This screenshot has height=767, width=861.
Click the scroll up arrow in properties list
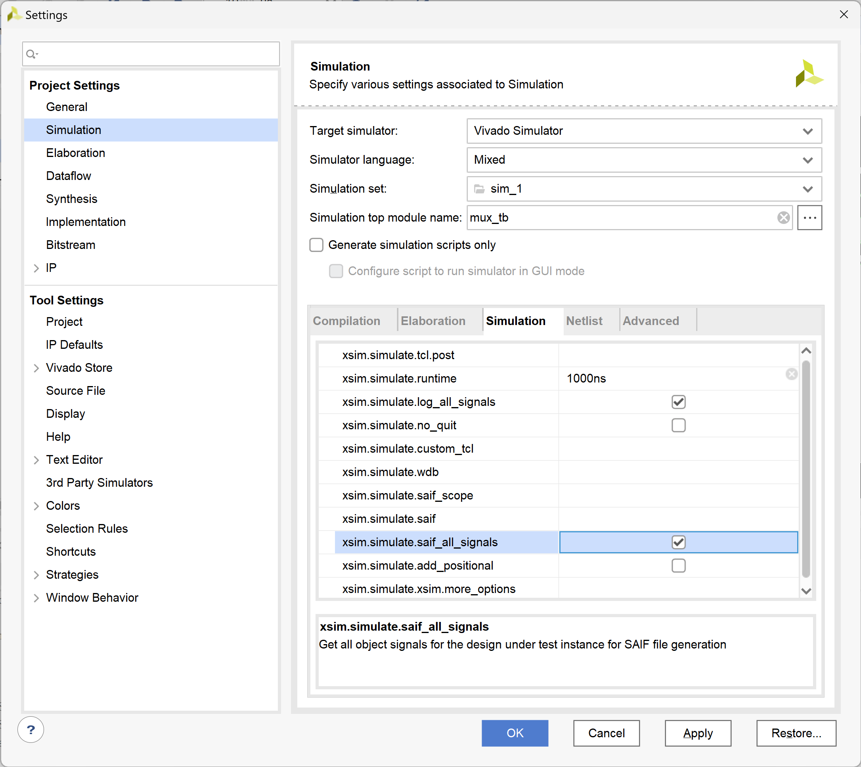[806, 351]
